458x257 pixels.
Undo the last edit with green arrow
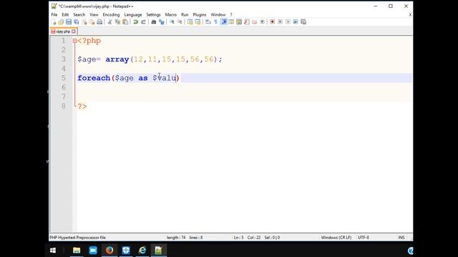[x=135, y=22]
